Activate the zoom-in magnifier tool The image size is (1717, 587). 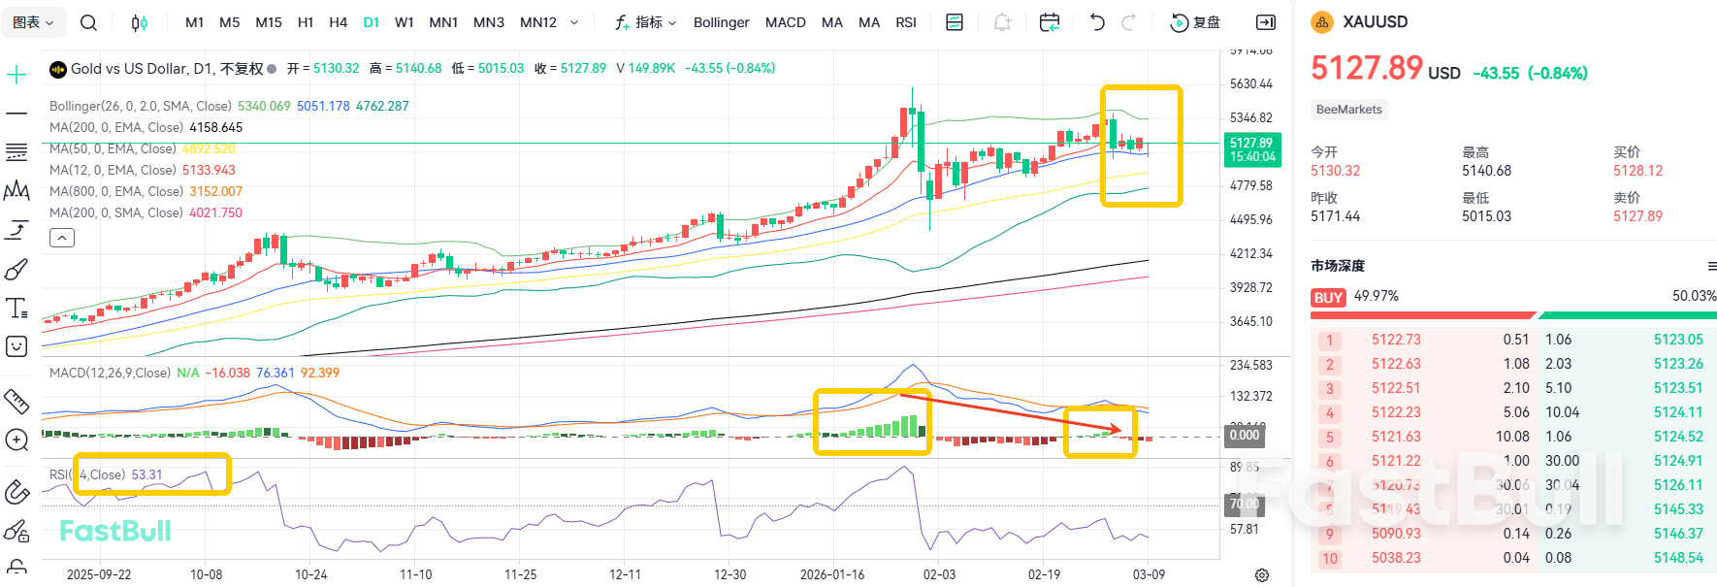click(16, 440)
